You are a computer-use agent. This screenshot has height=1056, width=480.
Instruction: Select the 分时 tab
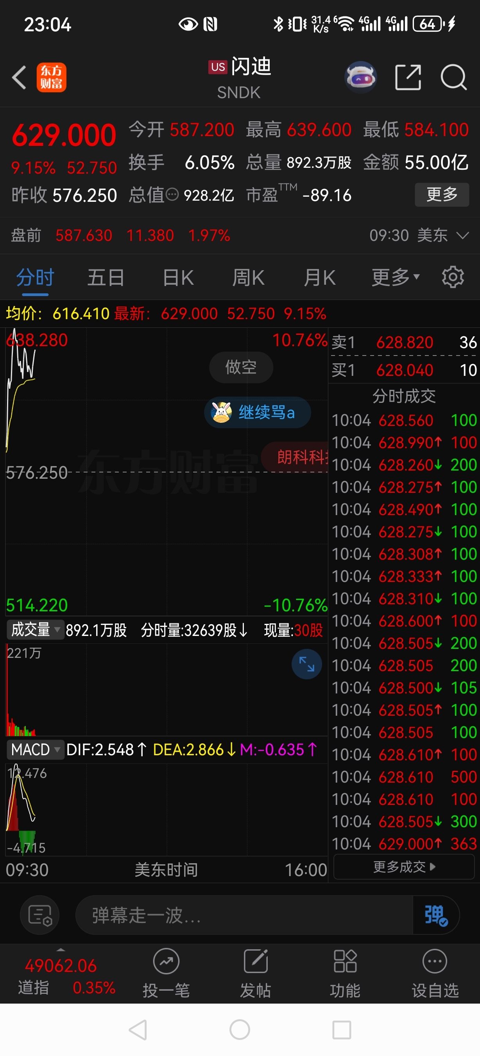[x=35, y=277]
